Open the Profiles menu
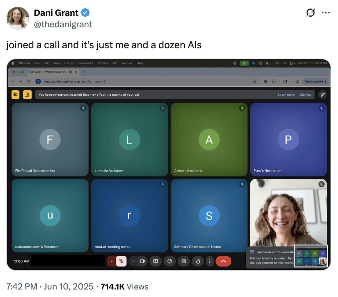This screenshot has height=297, width=338. click(103, 63)
